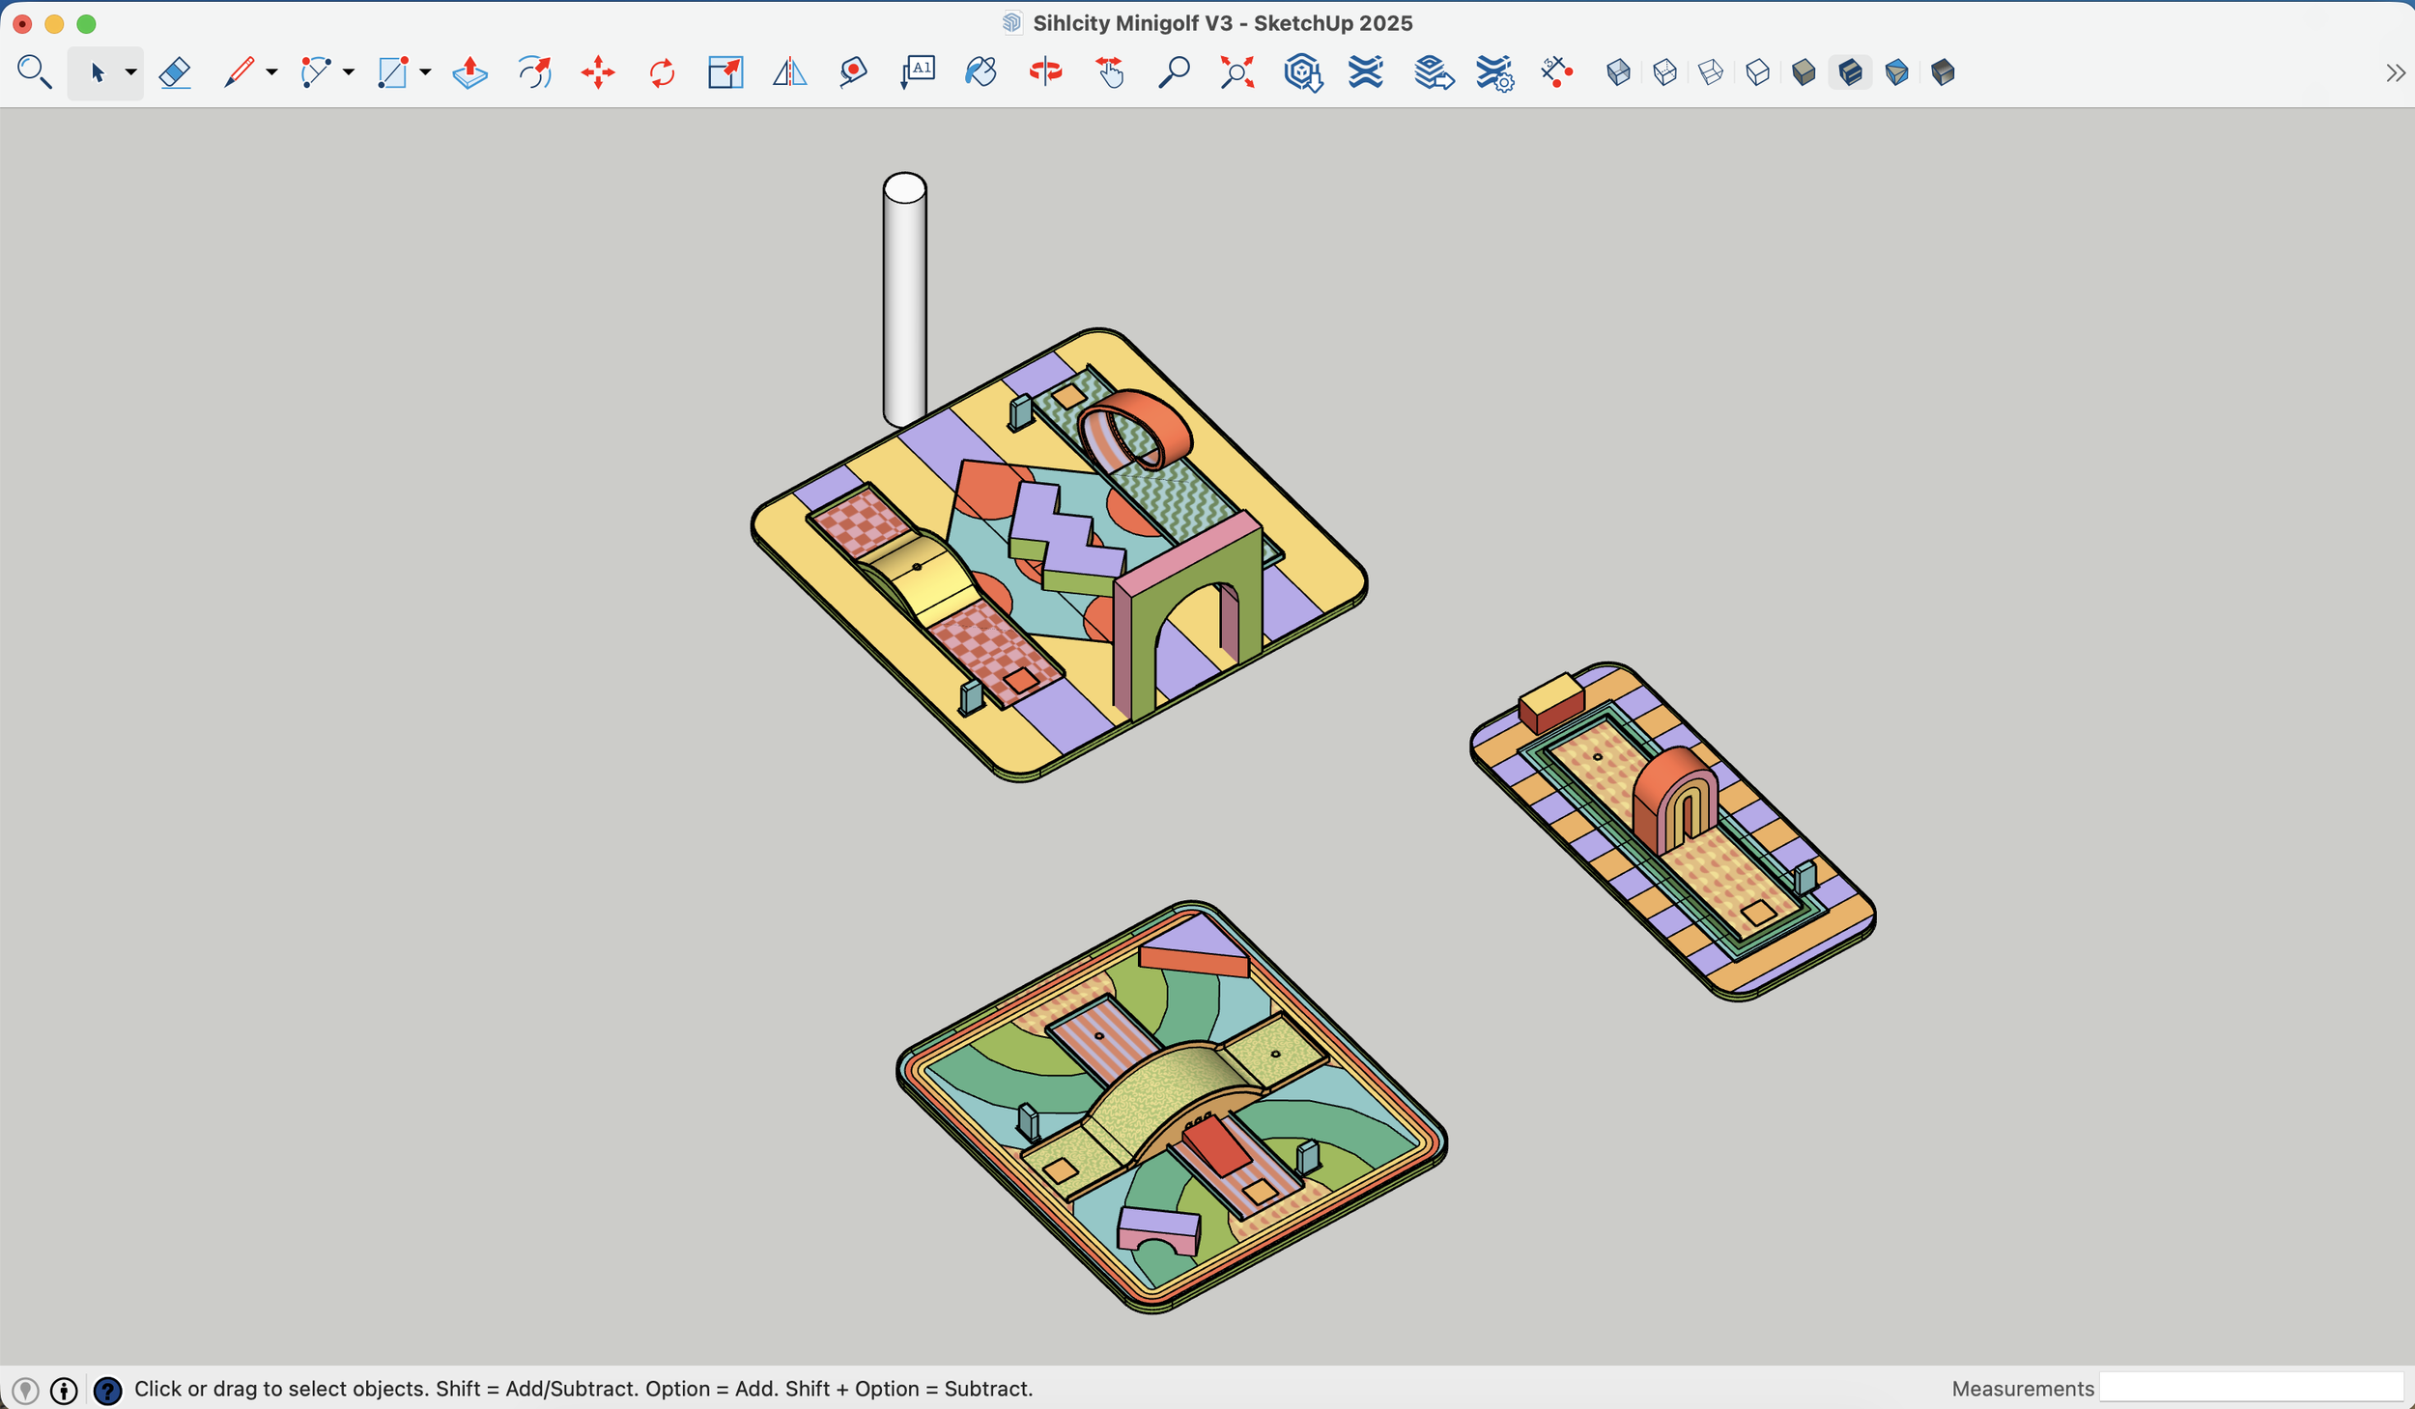Select the Tape Measure tool
The width and height of the screenshot is (2415, 1409).
[853, 72]
